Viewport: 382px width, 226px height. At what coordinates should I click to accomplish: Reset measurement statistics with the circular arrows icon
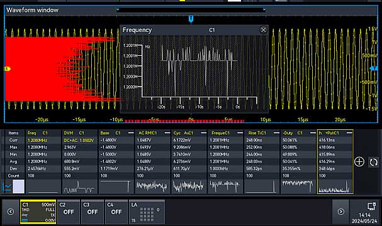(x=373, y=162)
